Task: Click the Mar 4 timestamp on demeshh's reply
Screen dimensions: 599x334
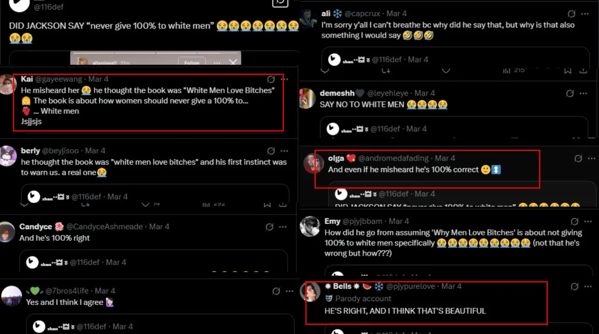Action: [x=425, y=93]
